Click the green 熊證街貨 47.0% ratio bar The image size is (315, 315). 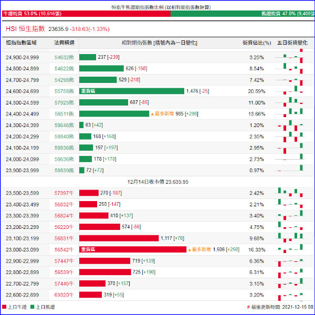point(241,14)
